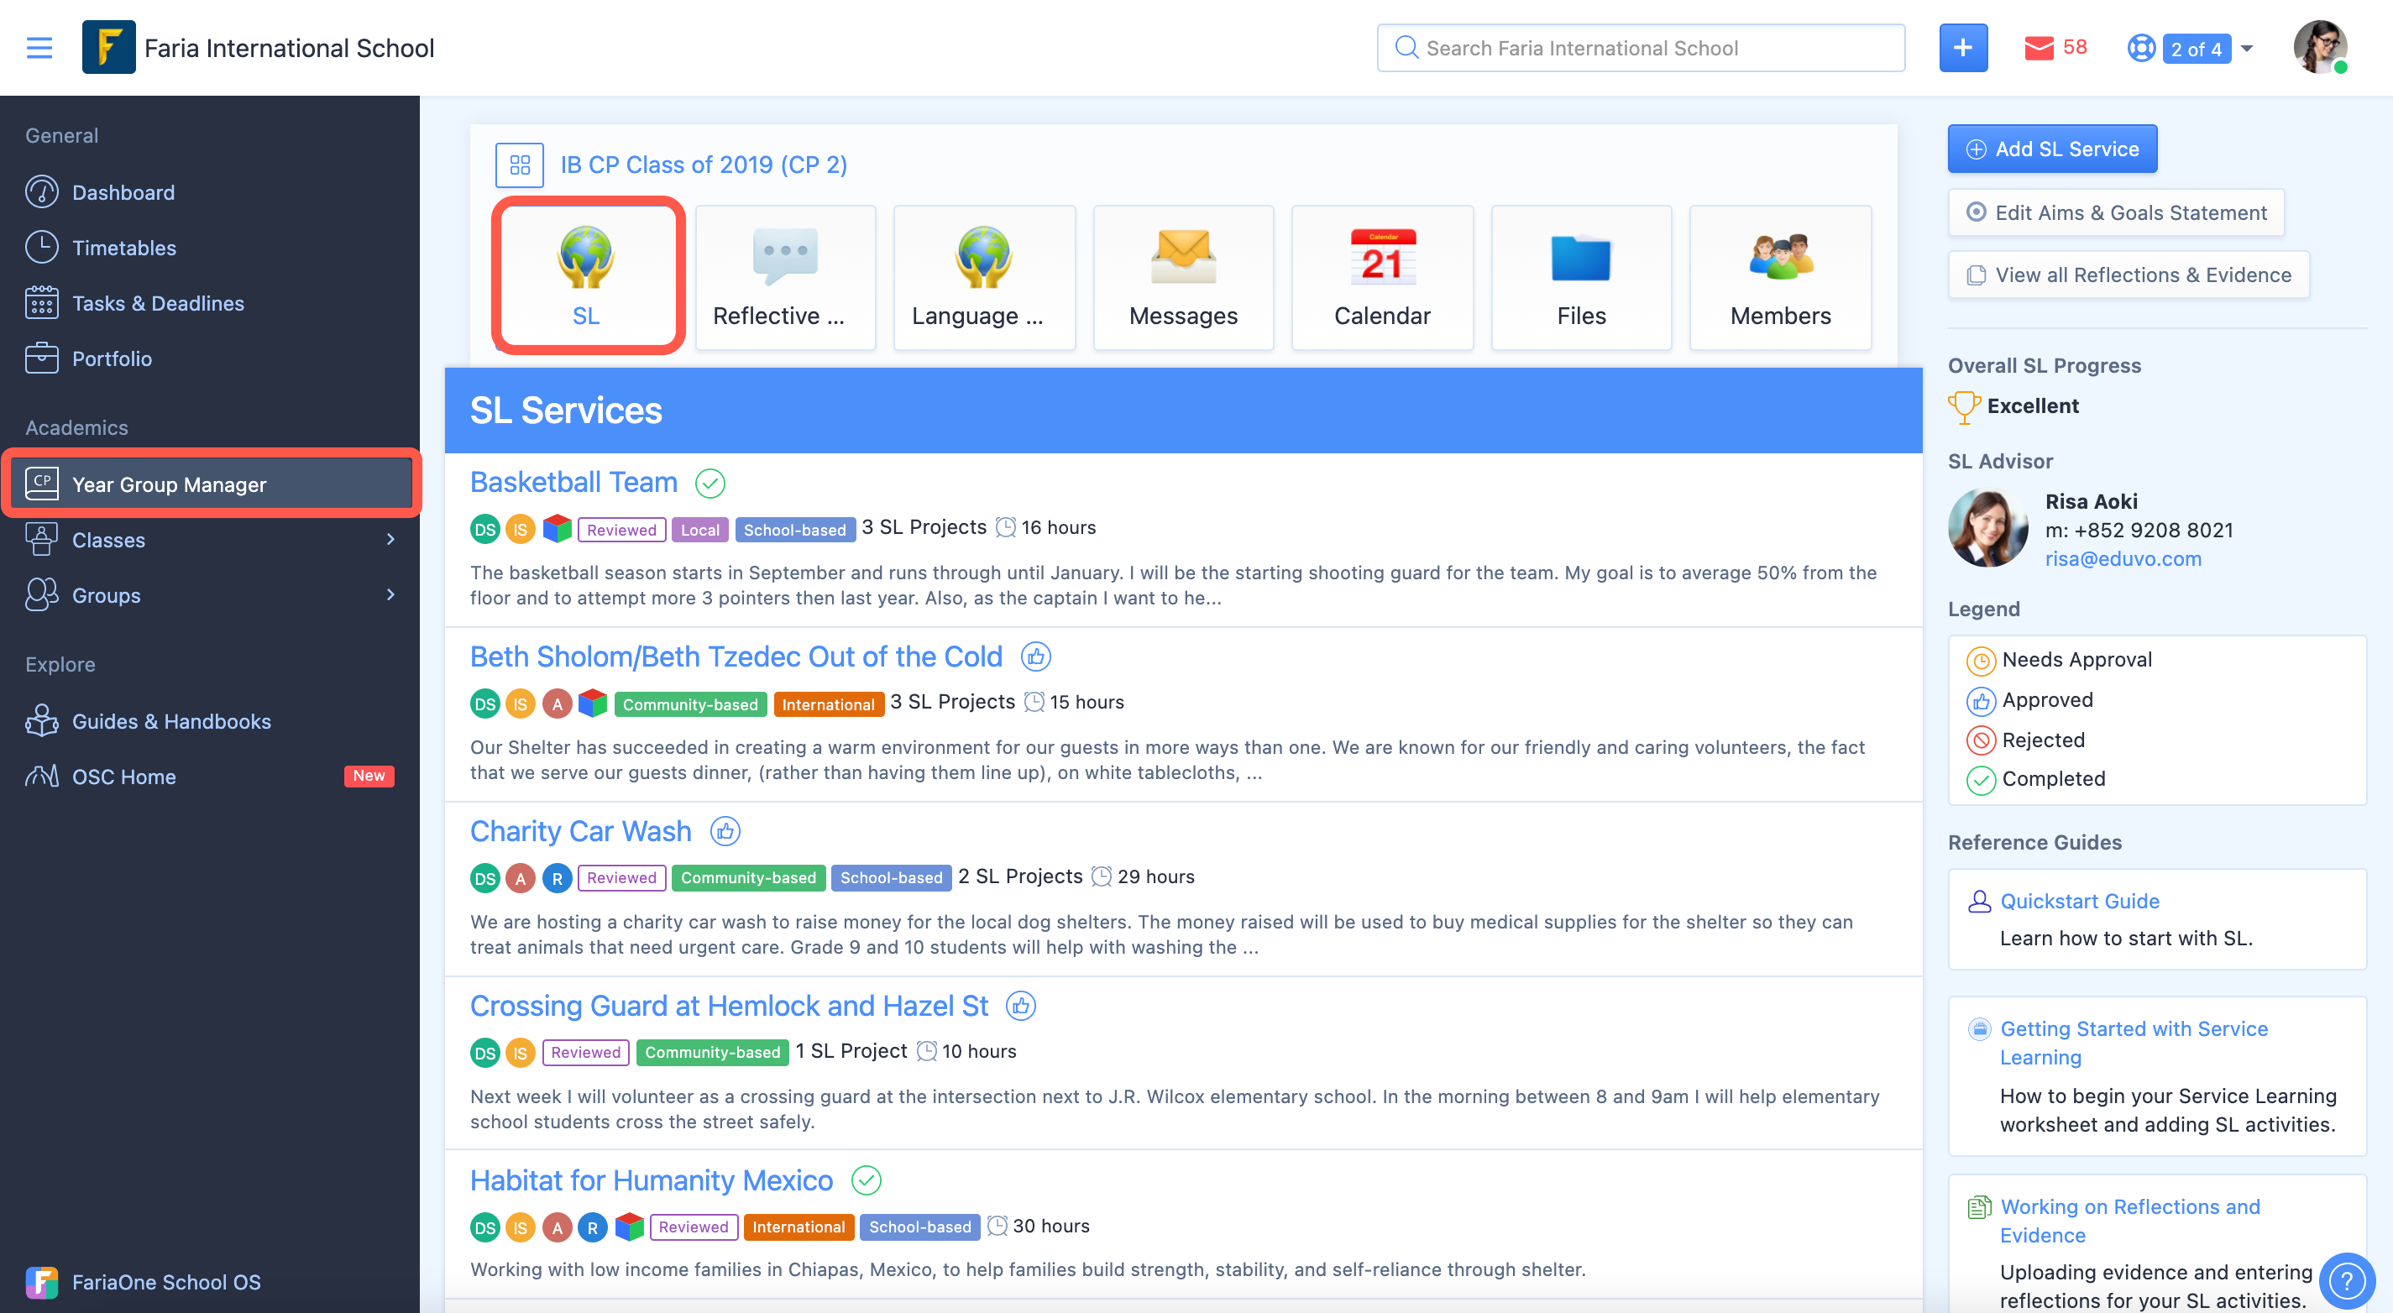
Task: Expand the Groups chevron in sidebar
Action: pos(390,594)
